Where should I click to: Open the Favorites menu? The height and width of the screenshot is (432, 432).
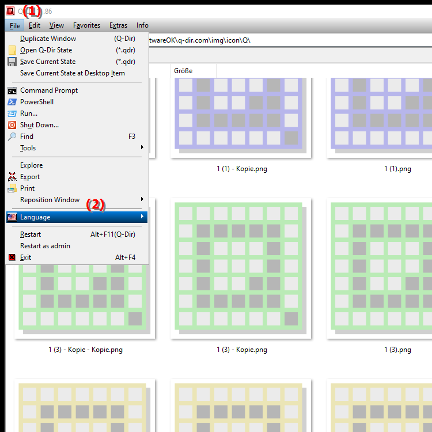click(x=86, y=25)
